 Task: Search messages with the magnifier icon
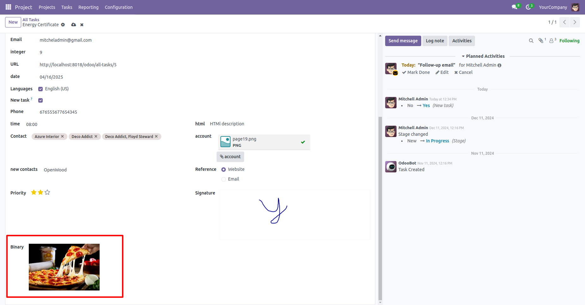coord(531,41)
